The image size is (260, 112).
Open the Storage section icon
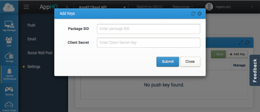click(x=9, y=57)
